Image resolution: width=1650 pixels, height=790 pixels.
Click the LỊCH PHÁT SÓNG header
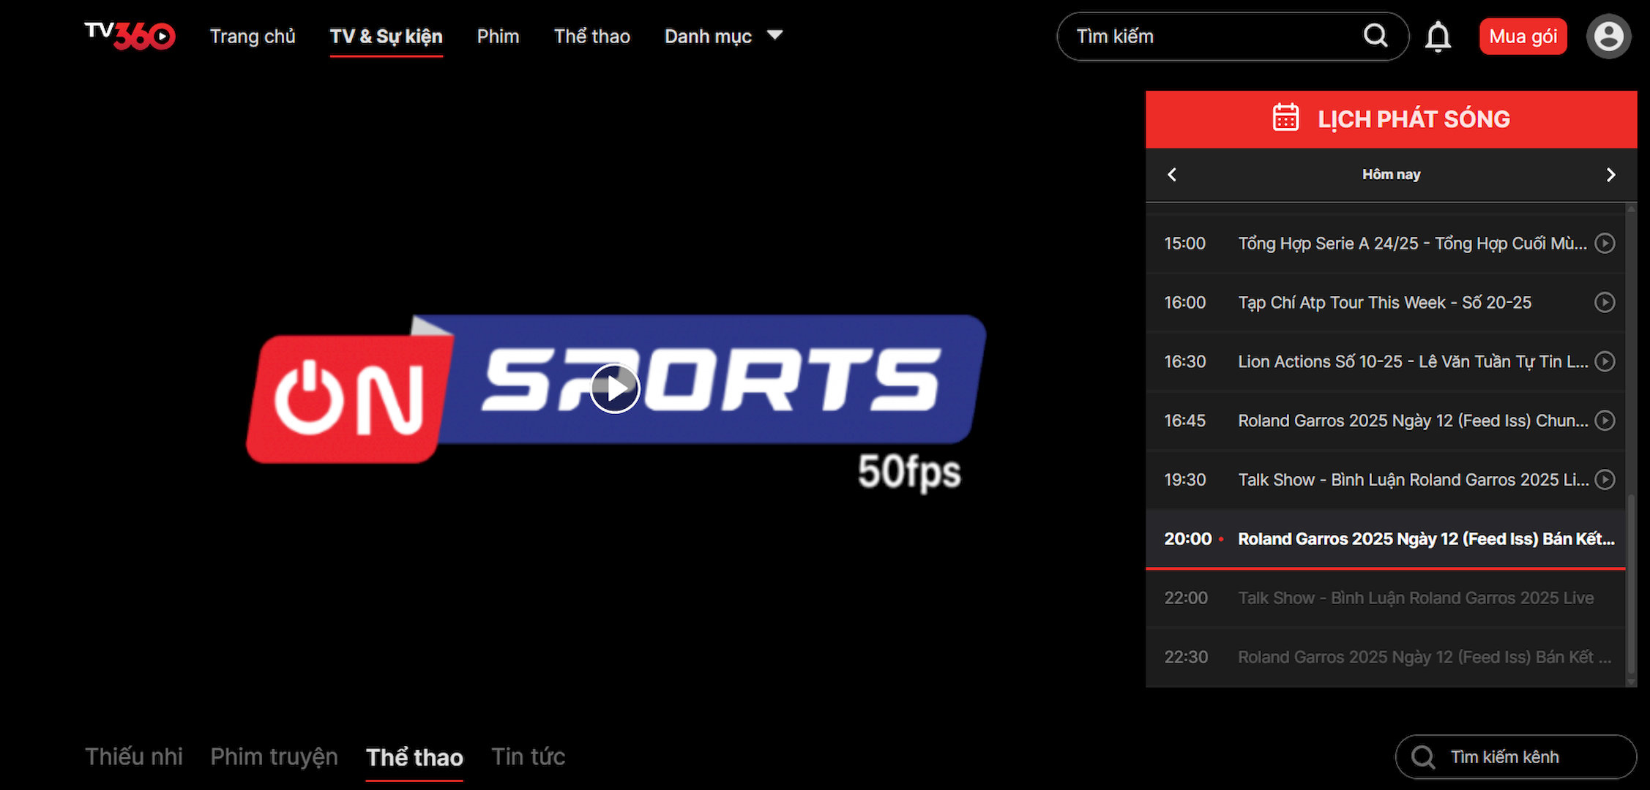click(x=1391, y=119)
